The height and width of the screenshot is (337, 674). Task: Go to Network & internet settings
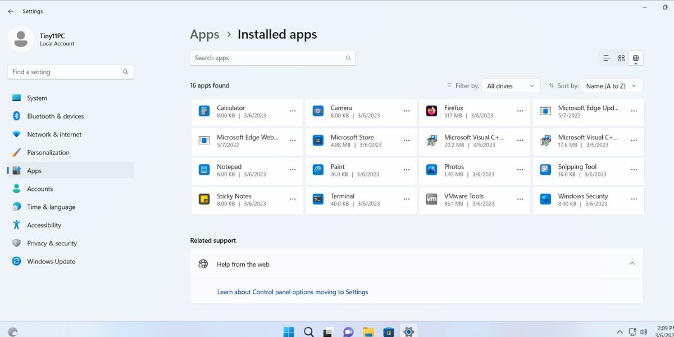tap(71, 134)
